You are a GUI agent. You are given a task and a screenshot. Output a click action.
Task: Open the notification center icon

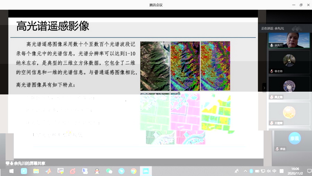[309, 171]
